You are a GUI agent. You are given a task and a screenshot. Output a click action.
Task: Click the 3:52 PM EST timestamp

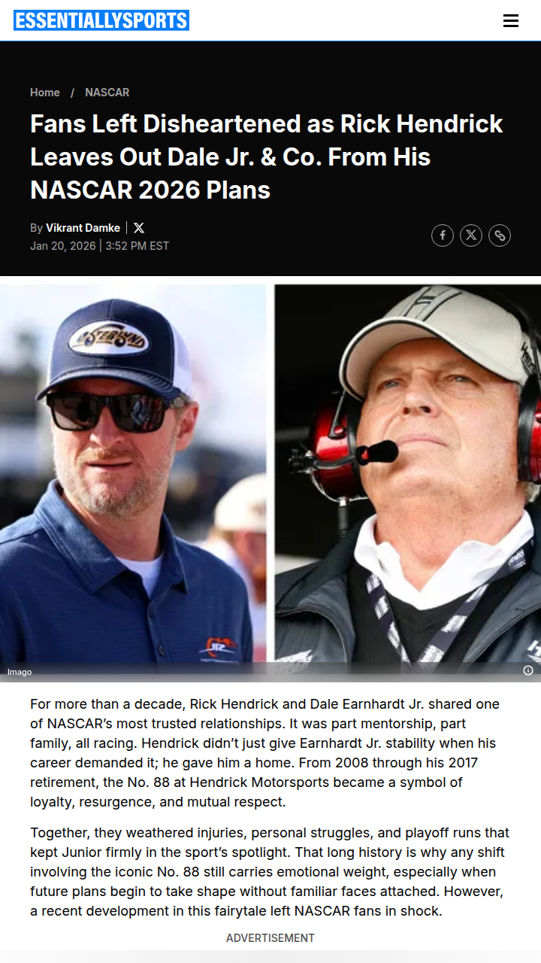[x=138, y=246]
